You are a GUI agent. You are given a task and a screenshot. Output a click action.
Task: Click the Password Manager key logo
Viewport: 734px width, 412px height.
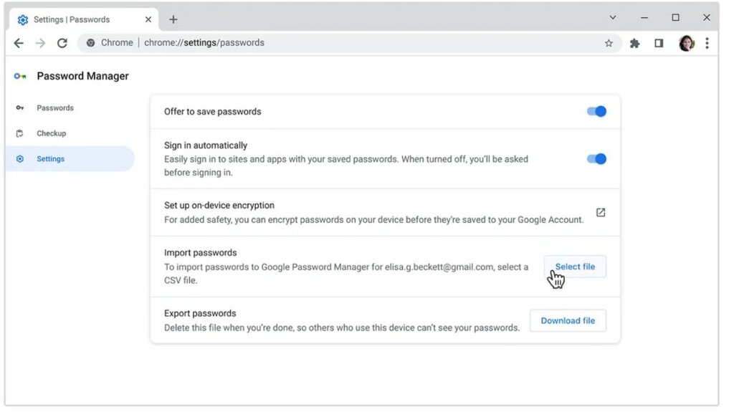tap(20, 77)
